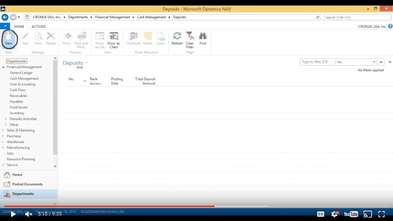The height and width of the screenshot is (221, 393).
Task: Switch to the ACTIONS ribbon tab
Action: (39, 26)
